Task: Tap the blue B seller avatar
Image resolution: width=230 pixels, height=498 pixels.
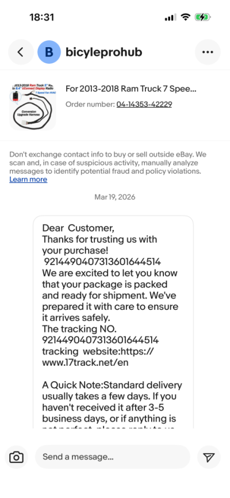Action: point(49,52)
